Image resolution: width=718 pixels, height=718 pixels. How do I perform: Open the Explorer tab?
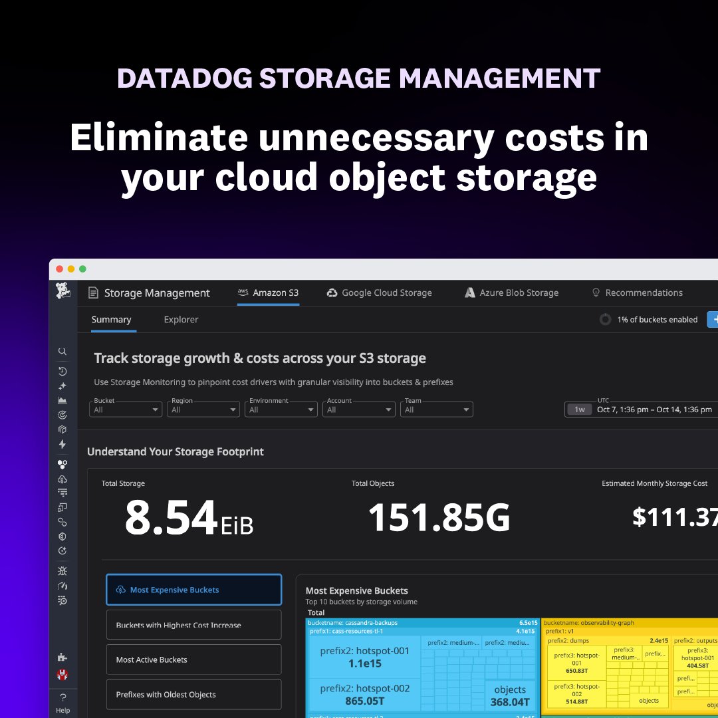click(180, 320)
